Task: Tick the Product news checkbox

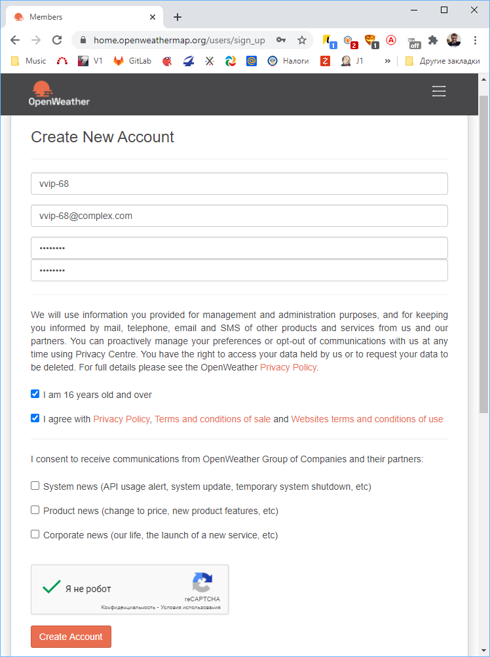Action: coord(35,510)
